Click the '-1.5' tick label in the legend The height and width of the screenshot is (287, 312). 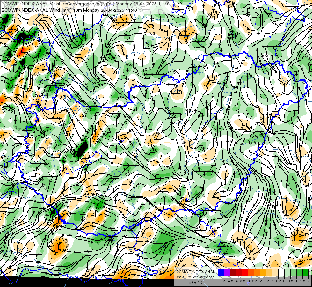(266, 281)
